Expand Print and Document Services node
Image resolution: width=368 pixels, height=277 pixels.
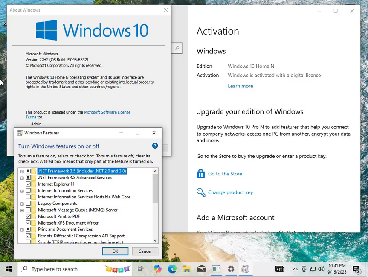point(22,230)
